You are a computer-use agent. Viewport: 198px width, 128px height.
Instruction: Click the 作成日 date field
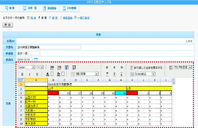click(25, 59)
